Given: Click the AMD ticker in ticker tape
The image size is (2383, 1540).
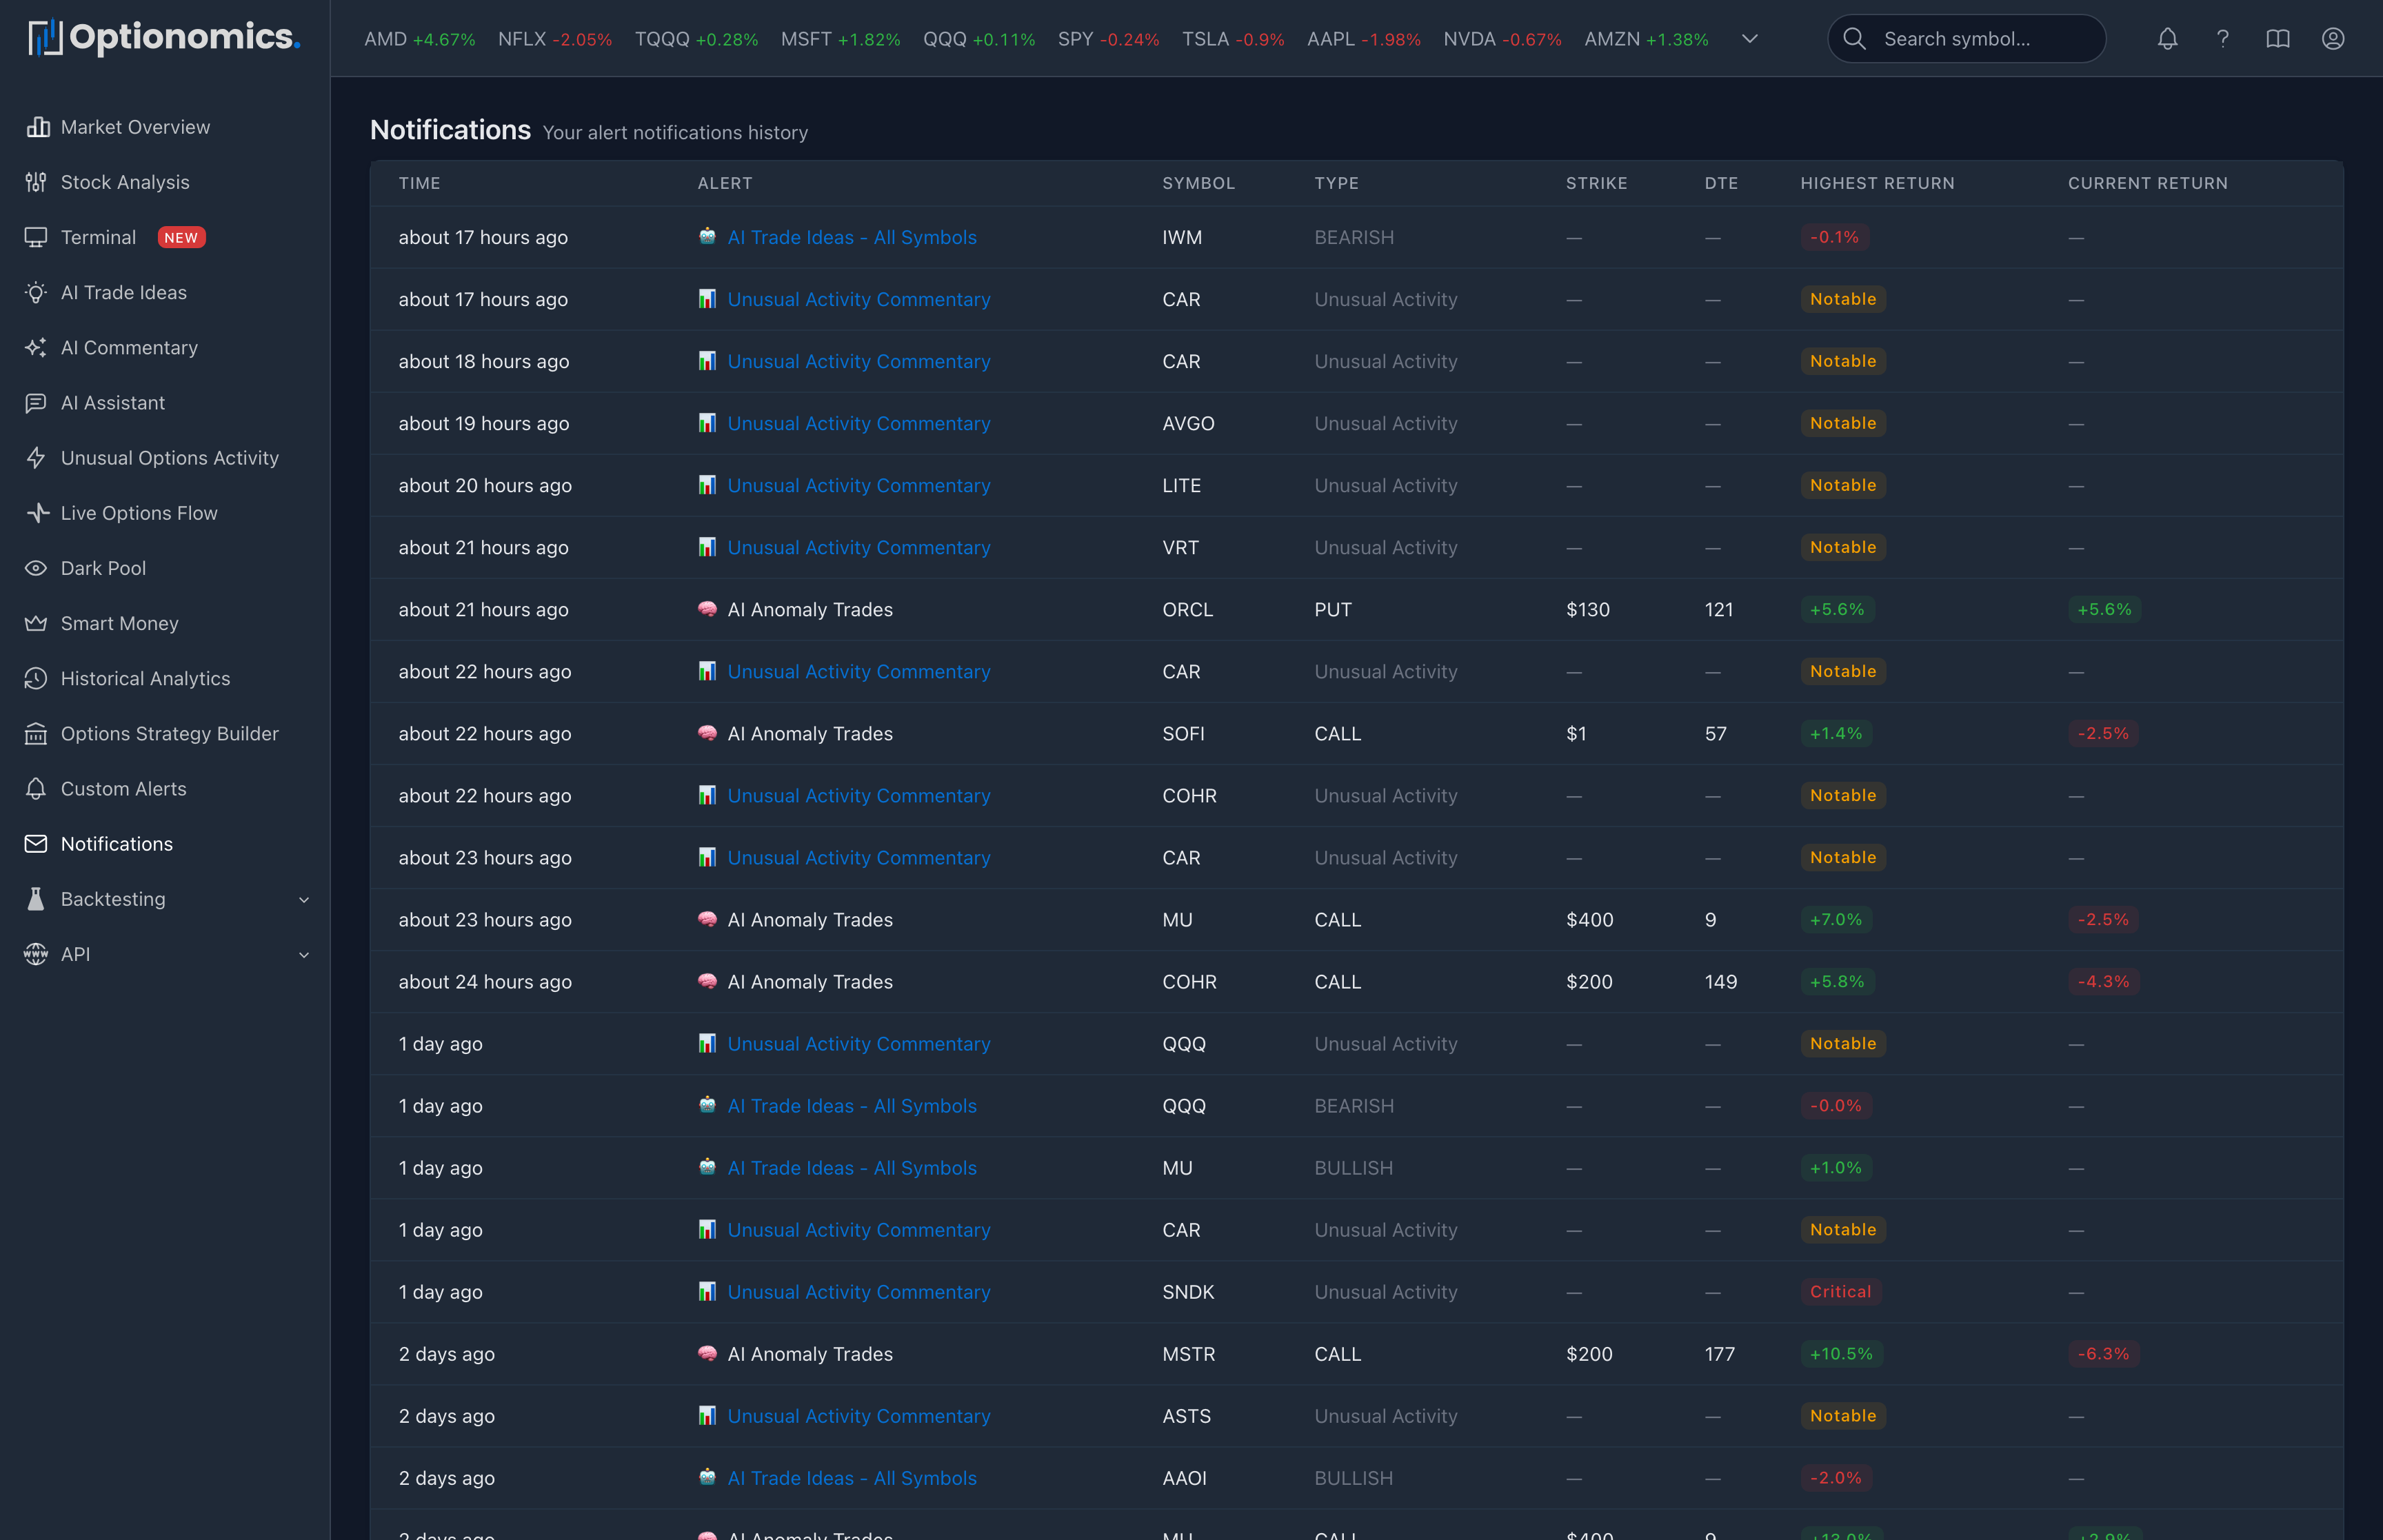Looking at the screenshot, I should pos(420,39).
